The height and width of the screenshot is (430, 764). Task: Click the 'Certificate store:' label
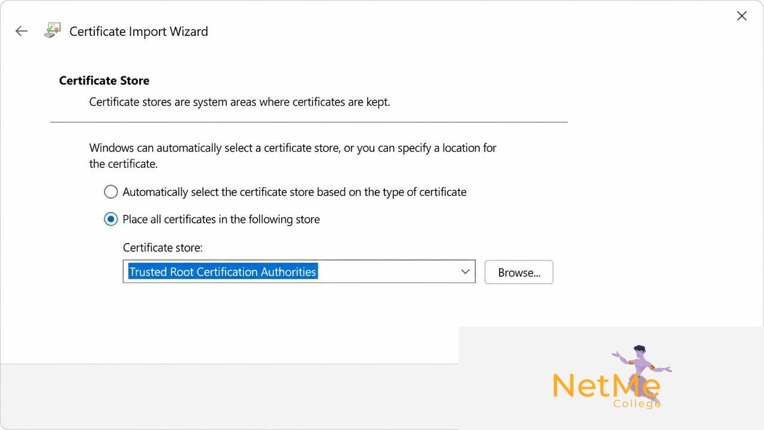tap(163, 247)
